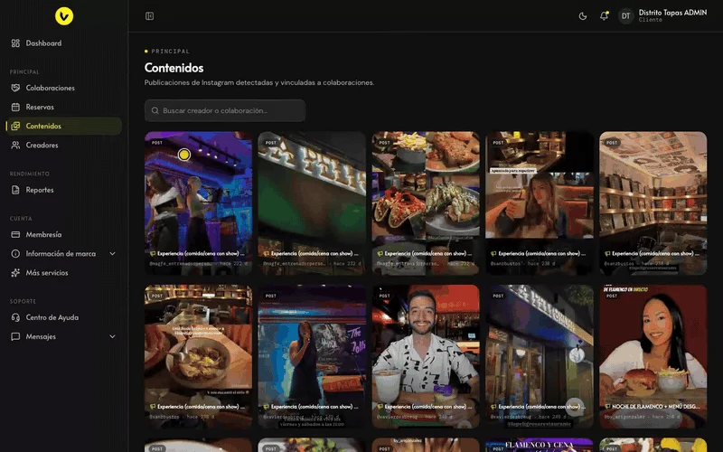723x452 pixels.
Task: Click the Contenidos gallery icon
Action: [15, 126]
